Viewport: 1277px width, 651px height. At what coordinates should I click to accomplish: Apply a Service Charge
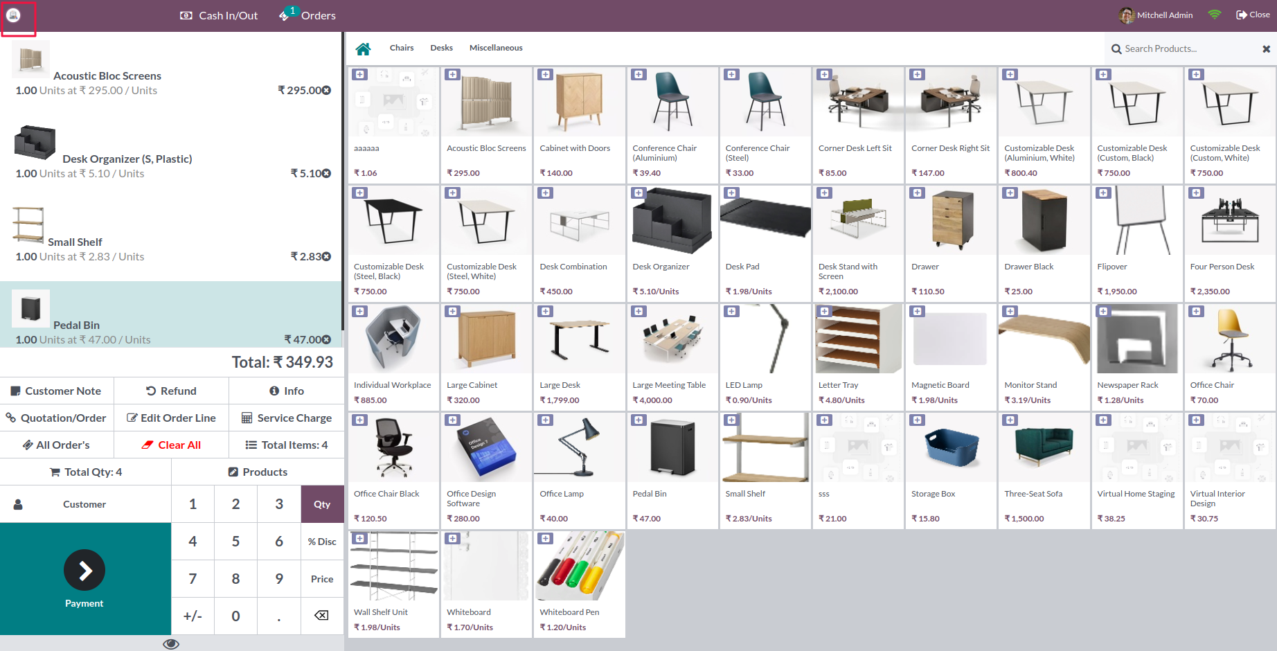pos(286,418)
